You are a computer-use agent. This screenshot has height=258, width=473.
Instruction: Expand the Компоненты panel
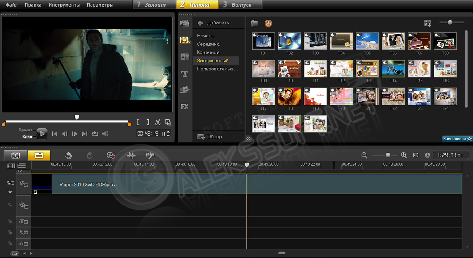[457, 139]
